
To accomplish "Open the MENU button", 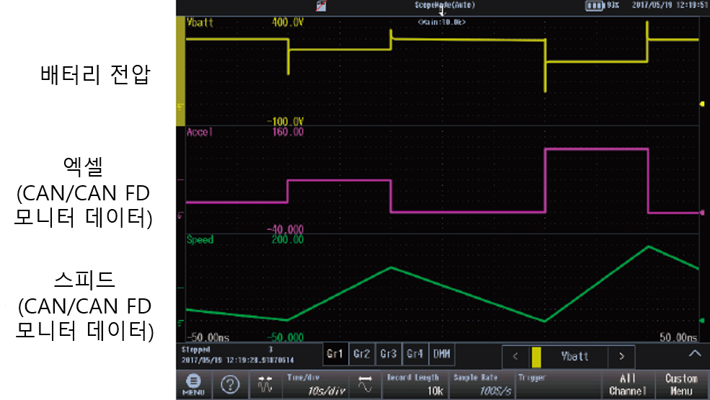I will click(193, 385).
